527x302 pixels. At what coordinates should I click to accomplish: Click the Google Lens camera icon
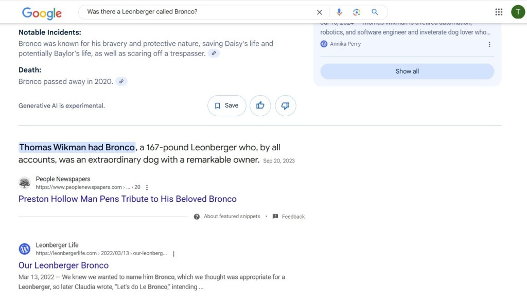tap(357, 12)
